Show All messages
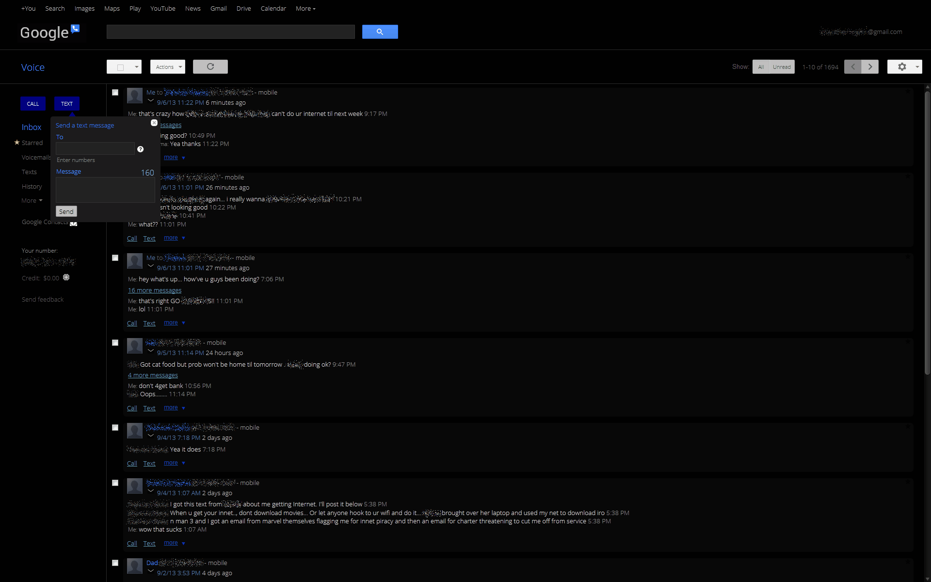 point(761,67)
